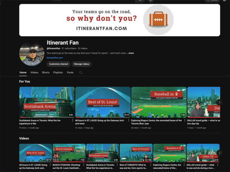The image size is (230, 172).
Task: Switch to the Home tab
Action: click(x=23, y=72)
